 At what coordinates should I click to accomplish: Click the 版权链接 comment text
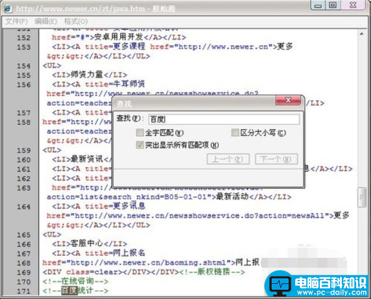click(x=213, y=272)
